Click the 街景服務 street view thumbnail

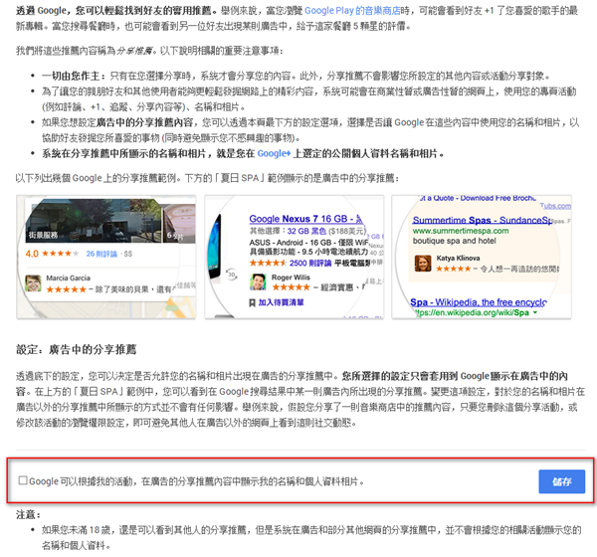pos(94,220)
